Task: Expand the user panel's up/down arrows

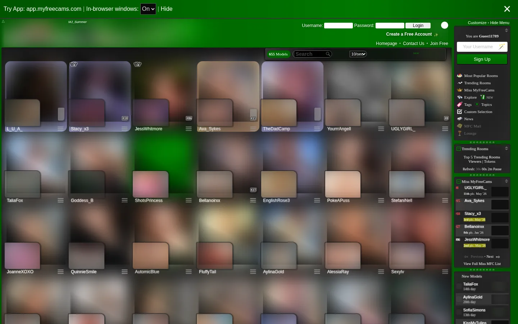Action: pos(506,31)
